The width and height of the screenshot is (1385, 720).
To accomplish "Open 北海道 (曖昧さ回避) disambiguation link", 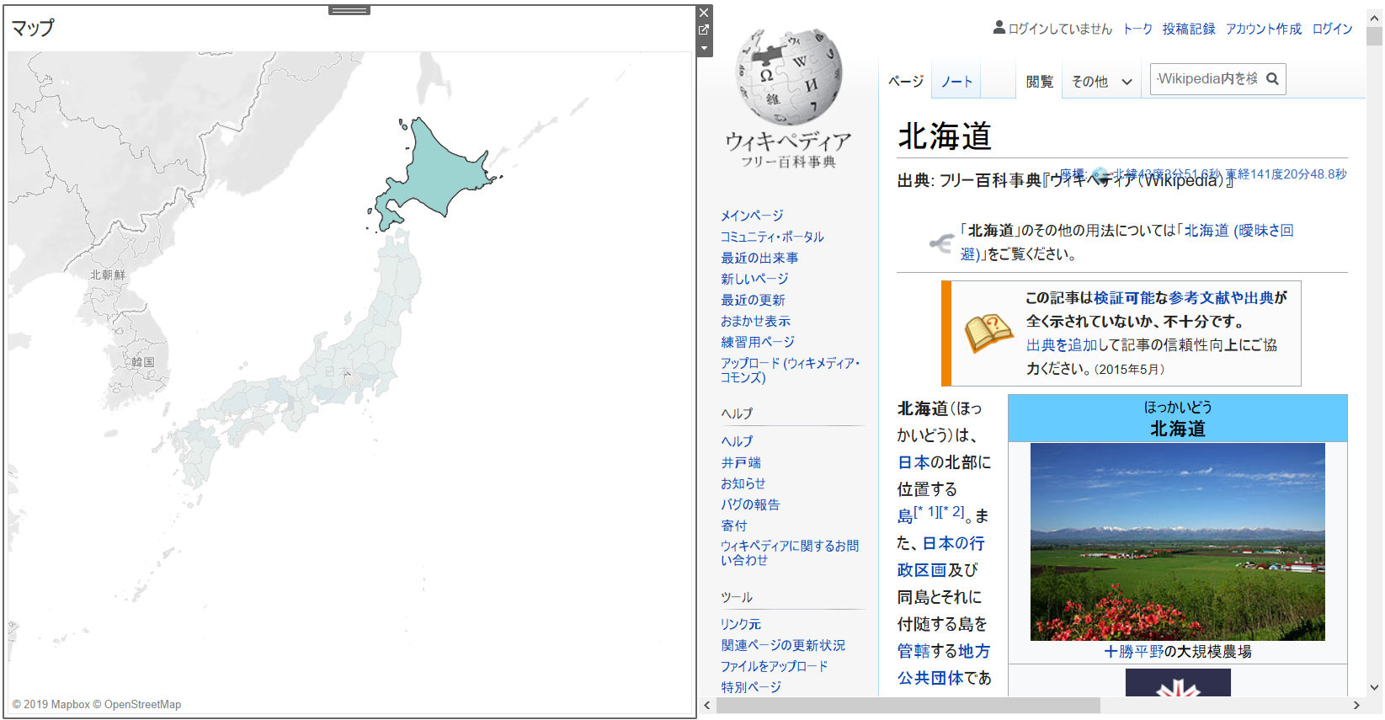I will click(x=1238, y=231).
